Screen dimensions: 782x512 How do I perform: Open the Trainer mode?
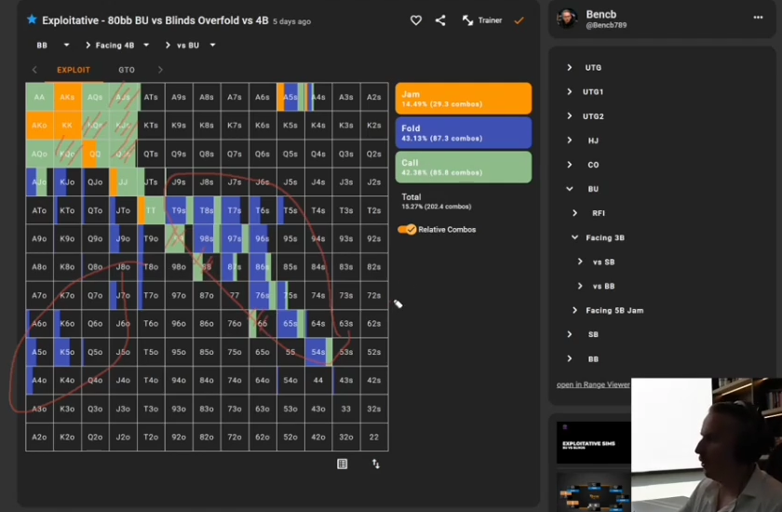(x=482, y=20)
